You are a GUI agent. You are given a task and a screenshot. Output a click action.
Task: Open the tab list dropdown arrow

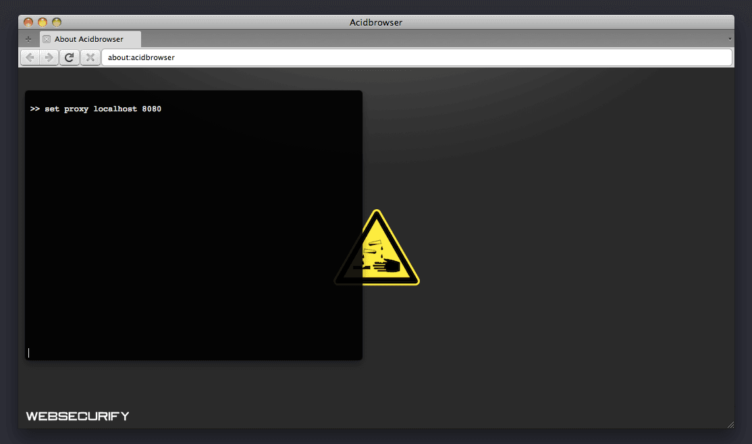[730, 39]
